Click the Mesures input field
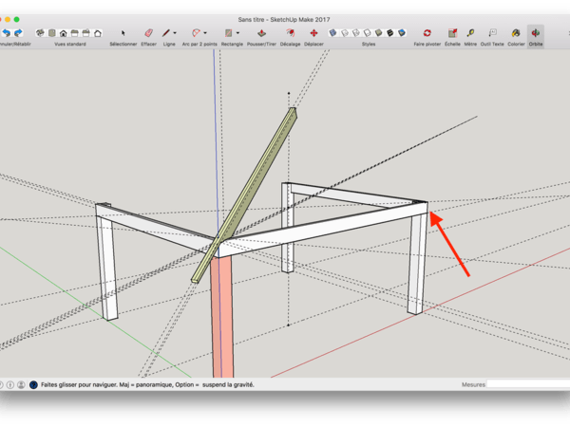570x427 pixels. click(x=528, y=384)
